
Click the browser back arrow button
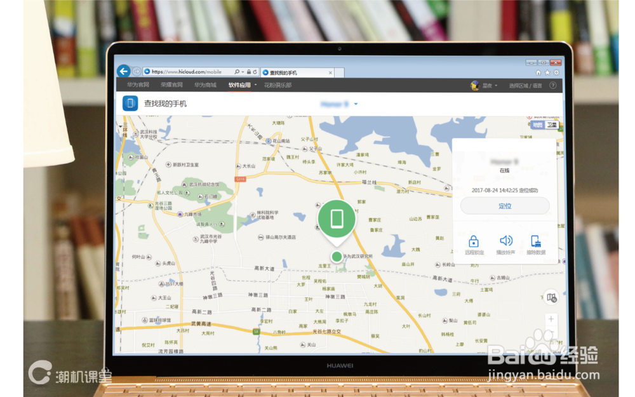coord(124,71)
